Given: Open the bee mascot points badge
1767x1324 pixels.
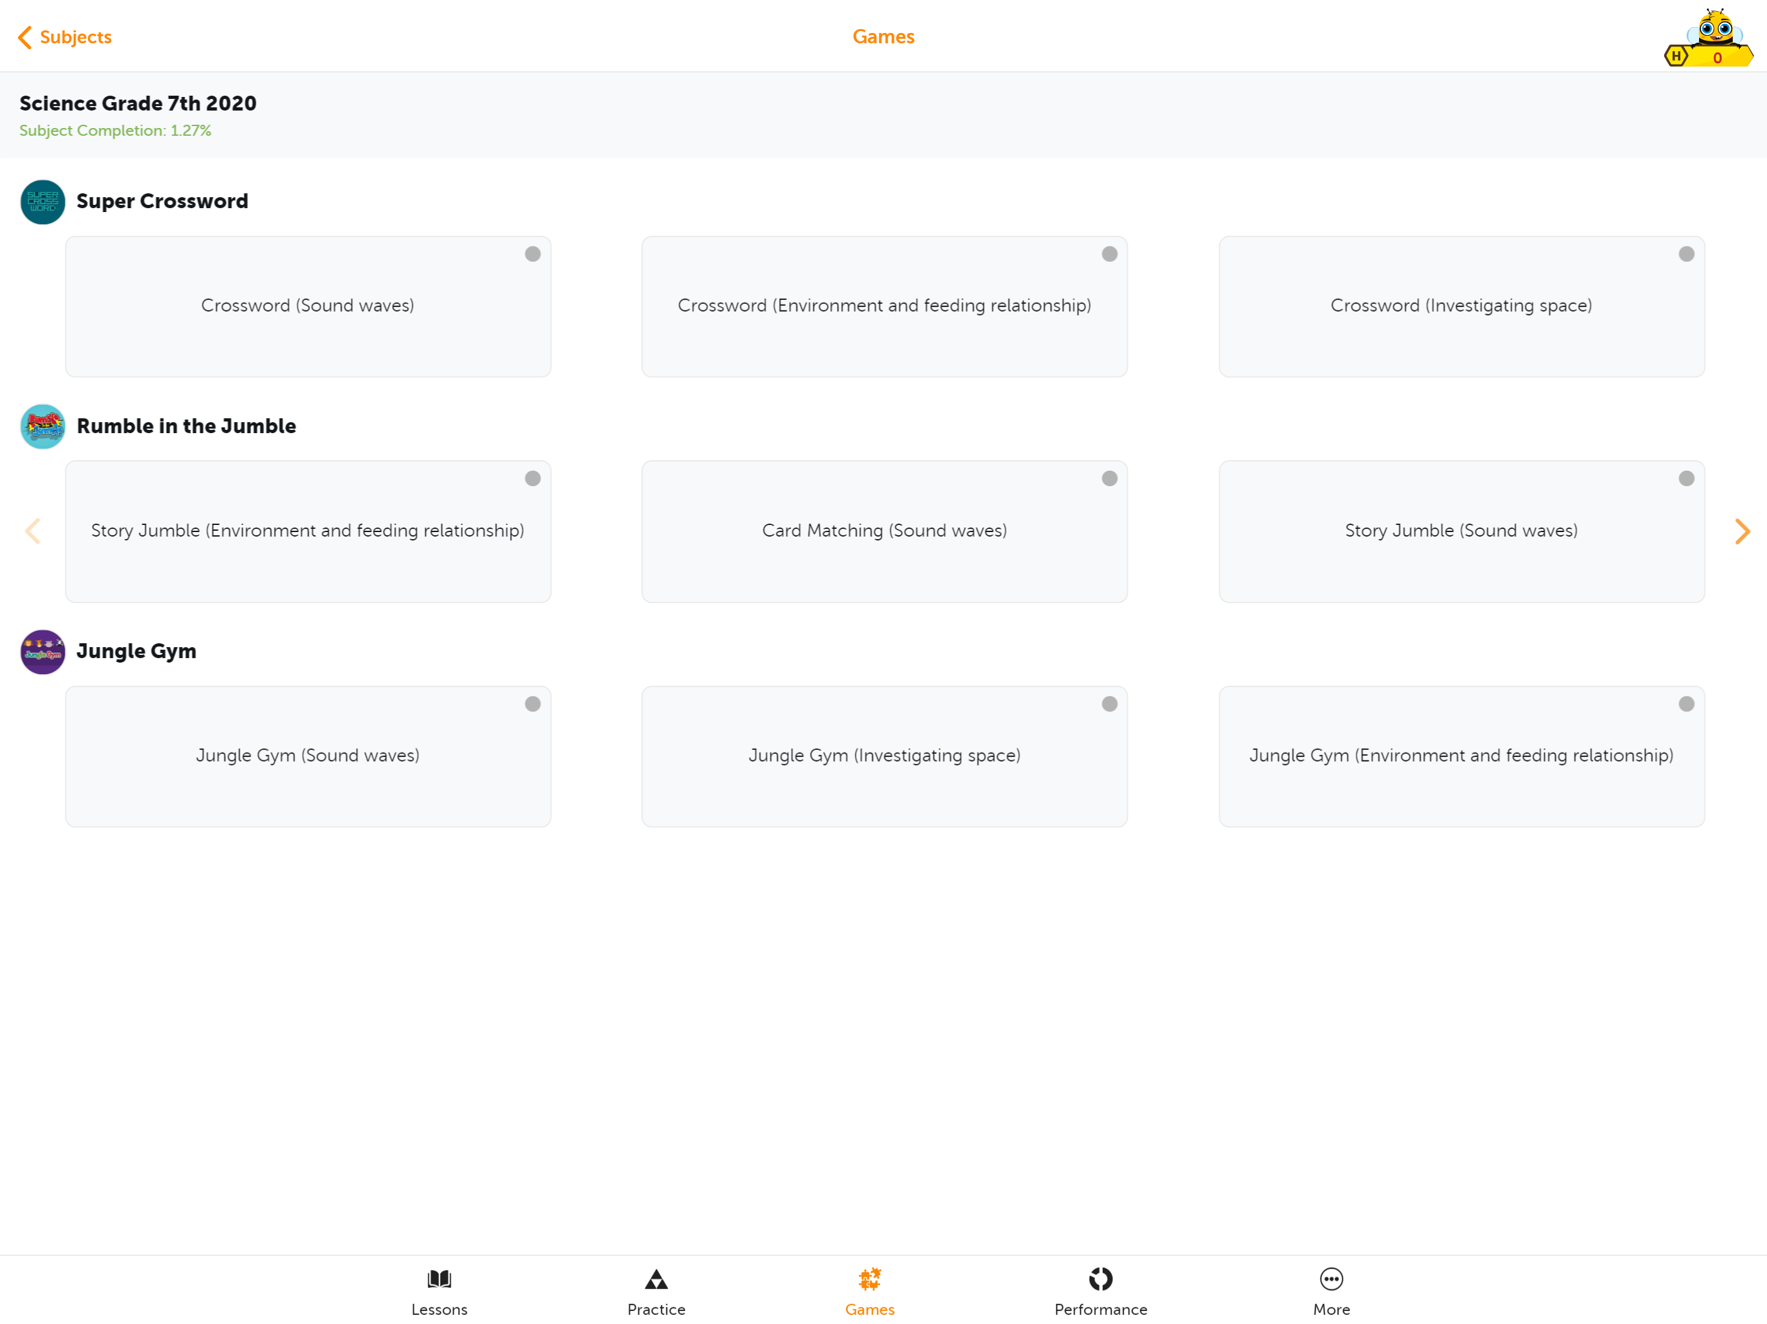Looking at the screenshot, I should point(1708,37).
